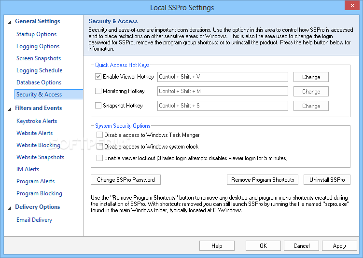Collapse the Filters and Events section arrow
Screen dimensions: 363x258
[10, 109]
